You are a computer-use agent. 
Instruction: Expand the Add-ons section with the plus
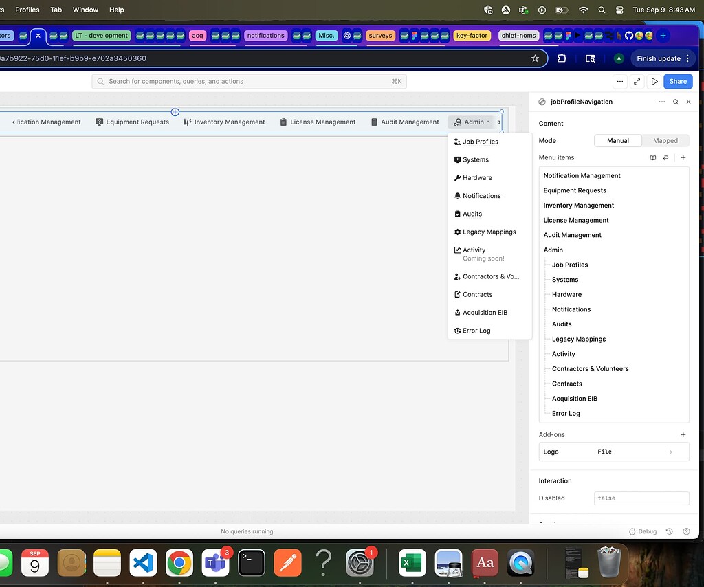[683, 434]
